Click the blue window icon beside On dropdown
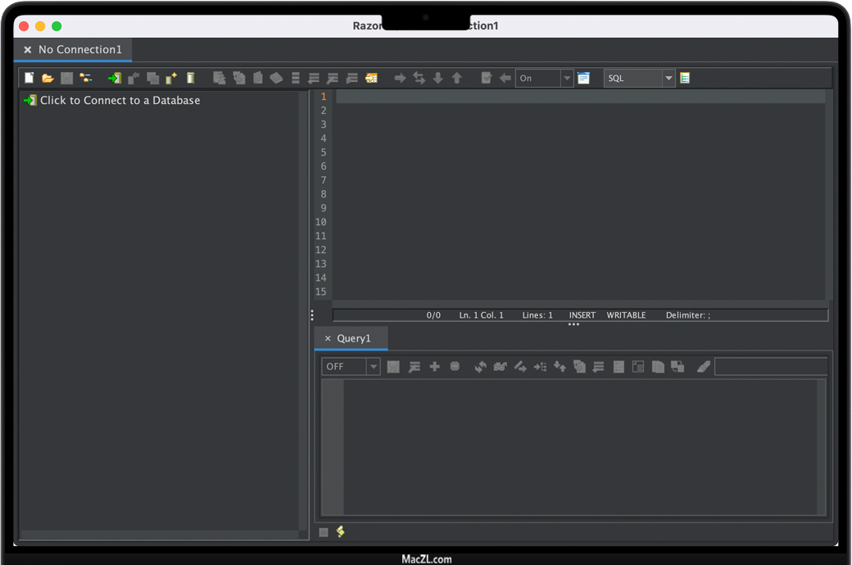852x565 pixels. point(583,78)
